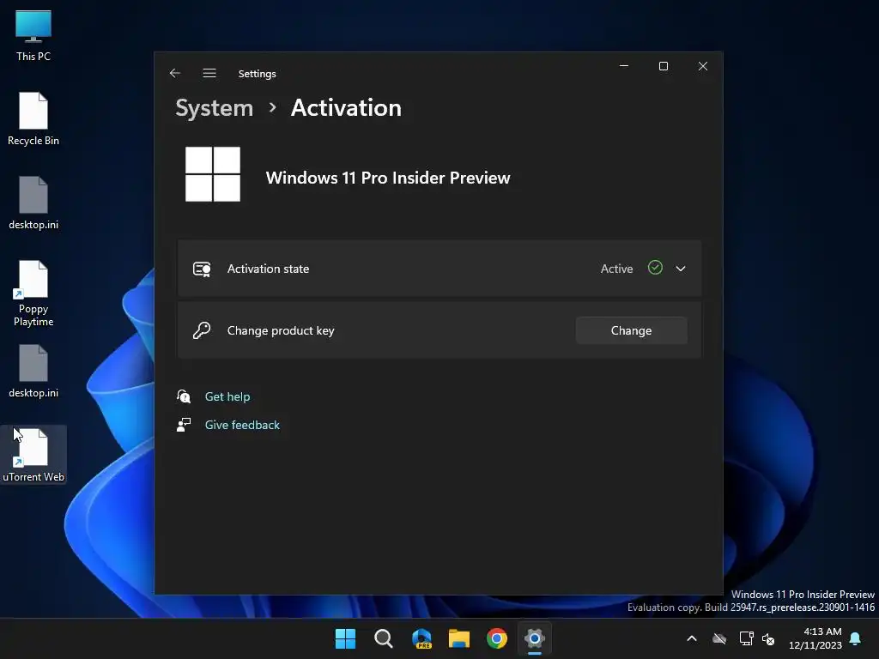Click Windows 11 Pro Insider Preview heading

(x=388, y=178)
